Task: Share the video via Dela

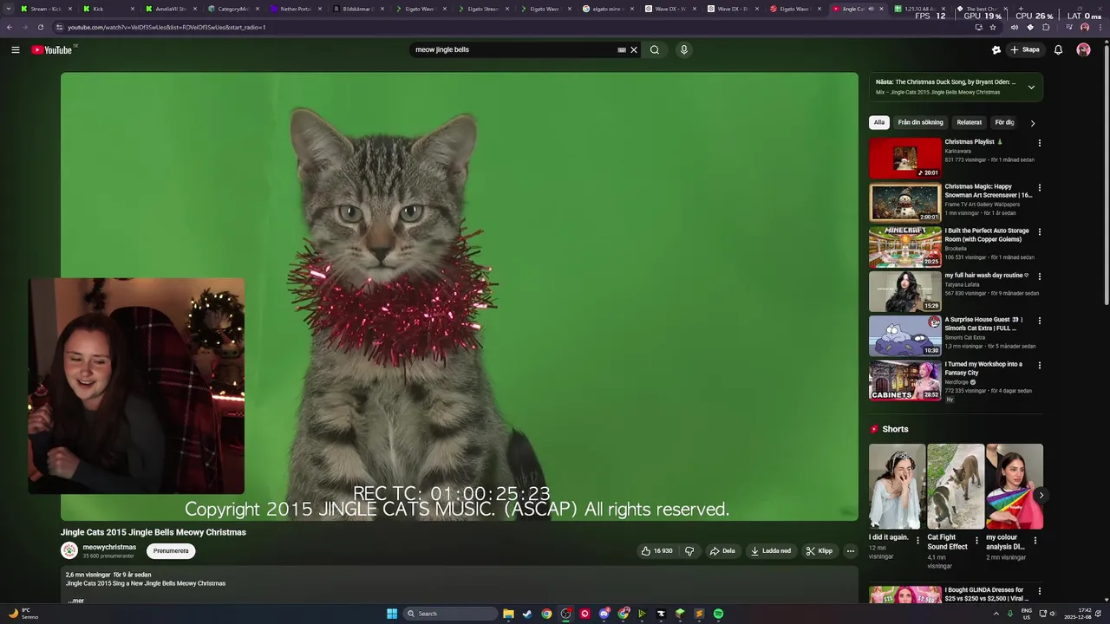Action: 722,550
